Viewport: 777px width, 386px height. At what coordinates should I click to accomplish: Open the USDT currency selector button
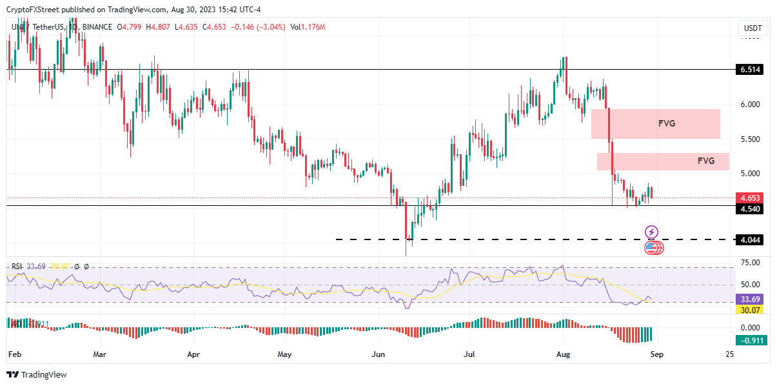(752, 28)
